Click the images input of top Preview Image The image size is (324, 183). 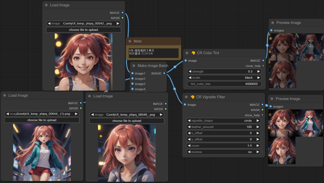click(271, 30)
